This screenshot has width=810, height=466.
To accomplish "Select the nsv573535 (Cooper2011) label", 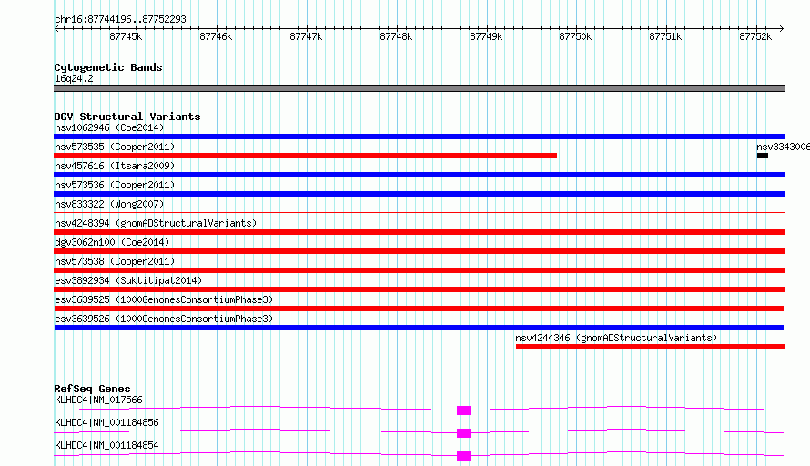I will point(115,147).
